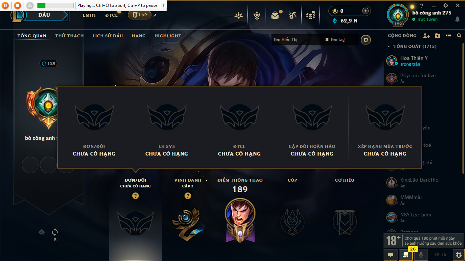Click the profile search settings gear
The image size is (465, 261).
pos(366,40)
